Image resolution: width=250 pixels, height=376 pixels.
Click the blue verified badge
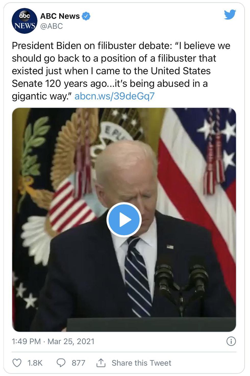(x=86, y=16)
